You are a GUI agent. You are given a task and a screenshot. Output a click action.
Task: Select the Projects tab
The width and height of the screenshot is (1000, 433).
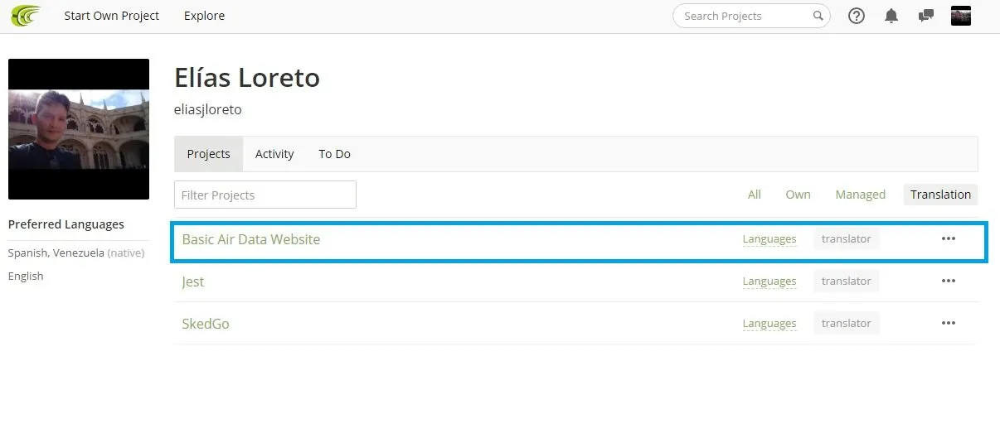tap(209, 154)
